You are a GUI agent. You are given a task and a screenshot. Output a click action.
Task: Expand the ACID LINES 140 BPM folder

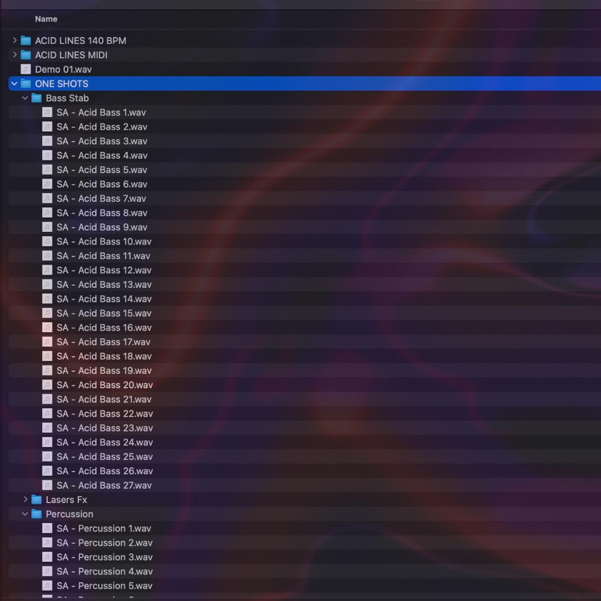click(x=14, y=40)
